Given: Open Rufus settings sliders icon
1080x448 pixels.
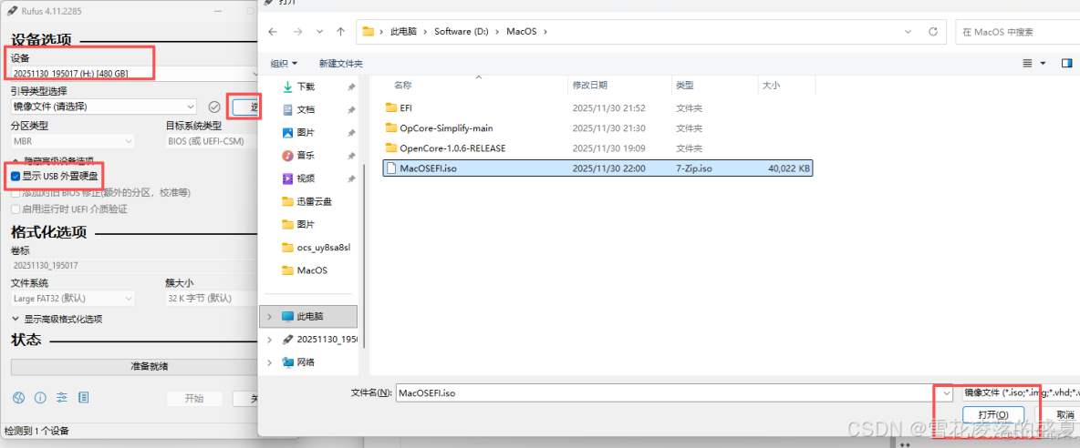Looking at the screenshot, I should point(62,397).
